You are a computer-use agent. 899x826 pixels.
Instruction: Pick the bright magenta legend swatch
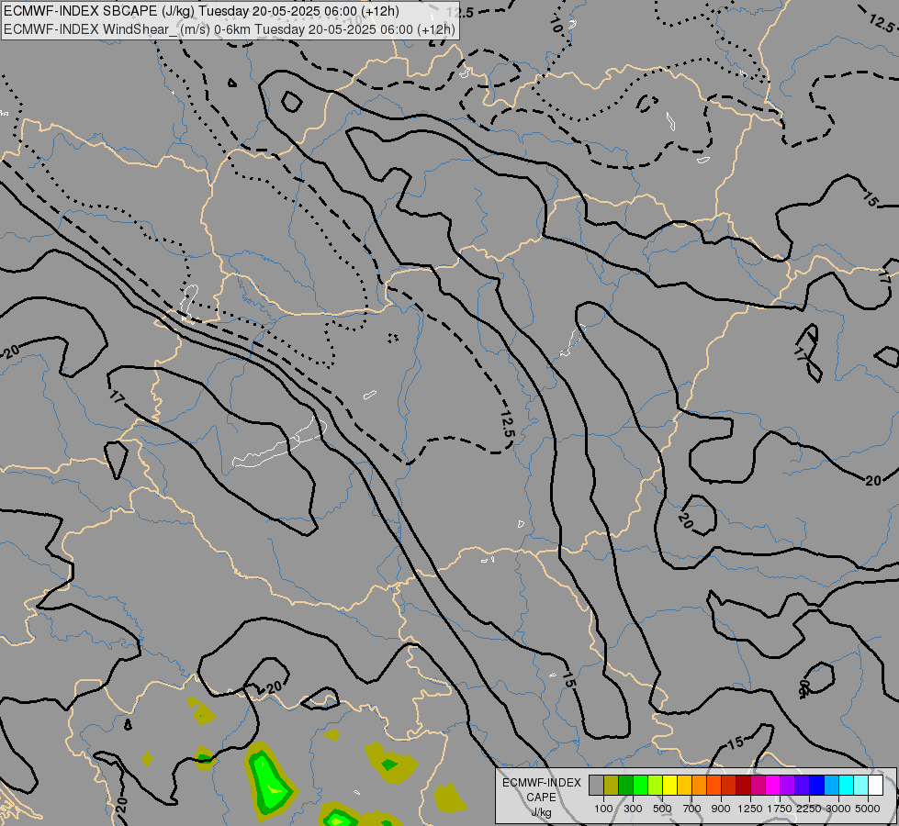(x=773, y=786)
